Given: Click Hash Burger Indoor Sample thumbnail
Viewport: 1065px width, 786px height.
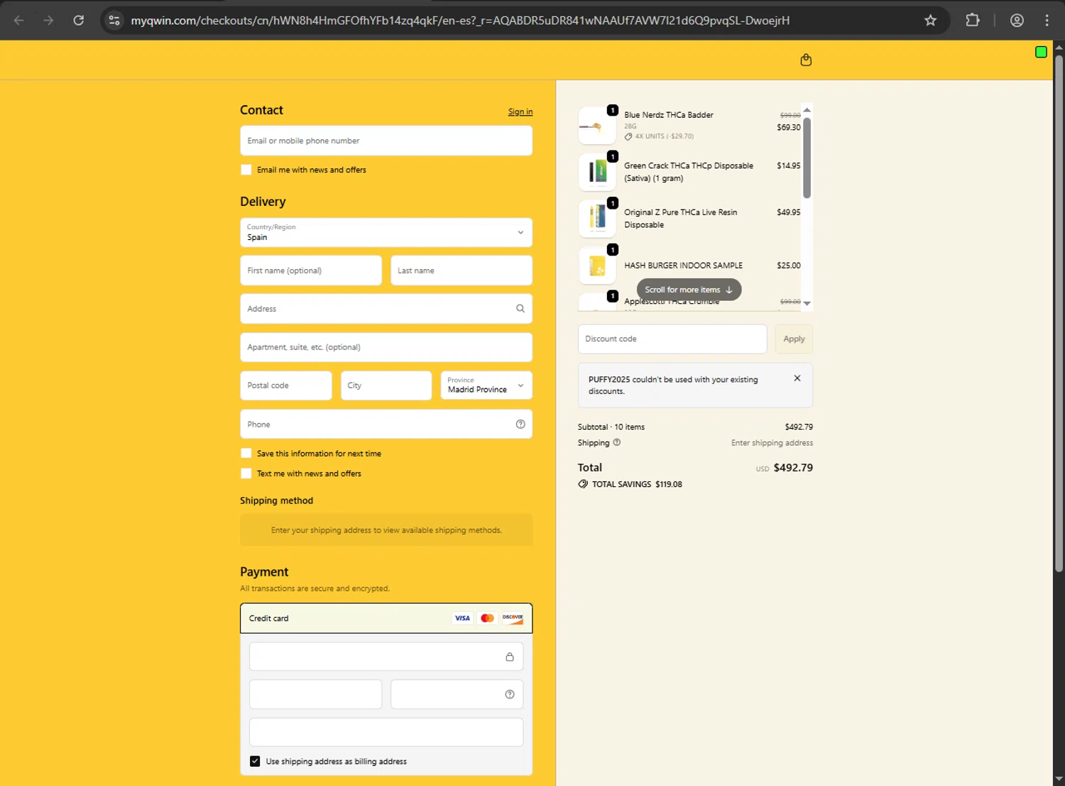Looking at the screenshot, I should 597,266.
